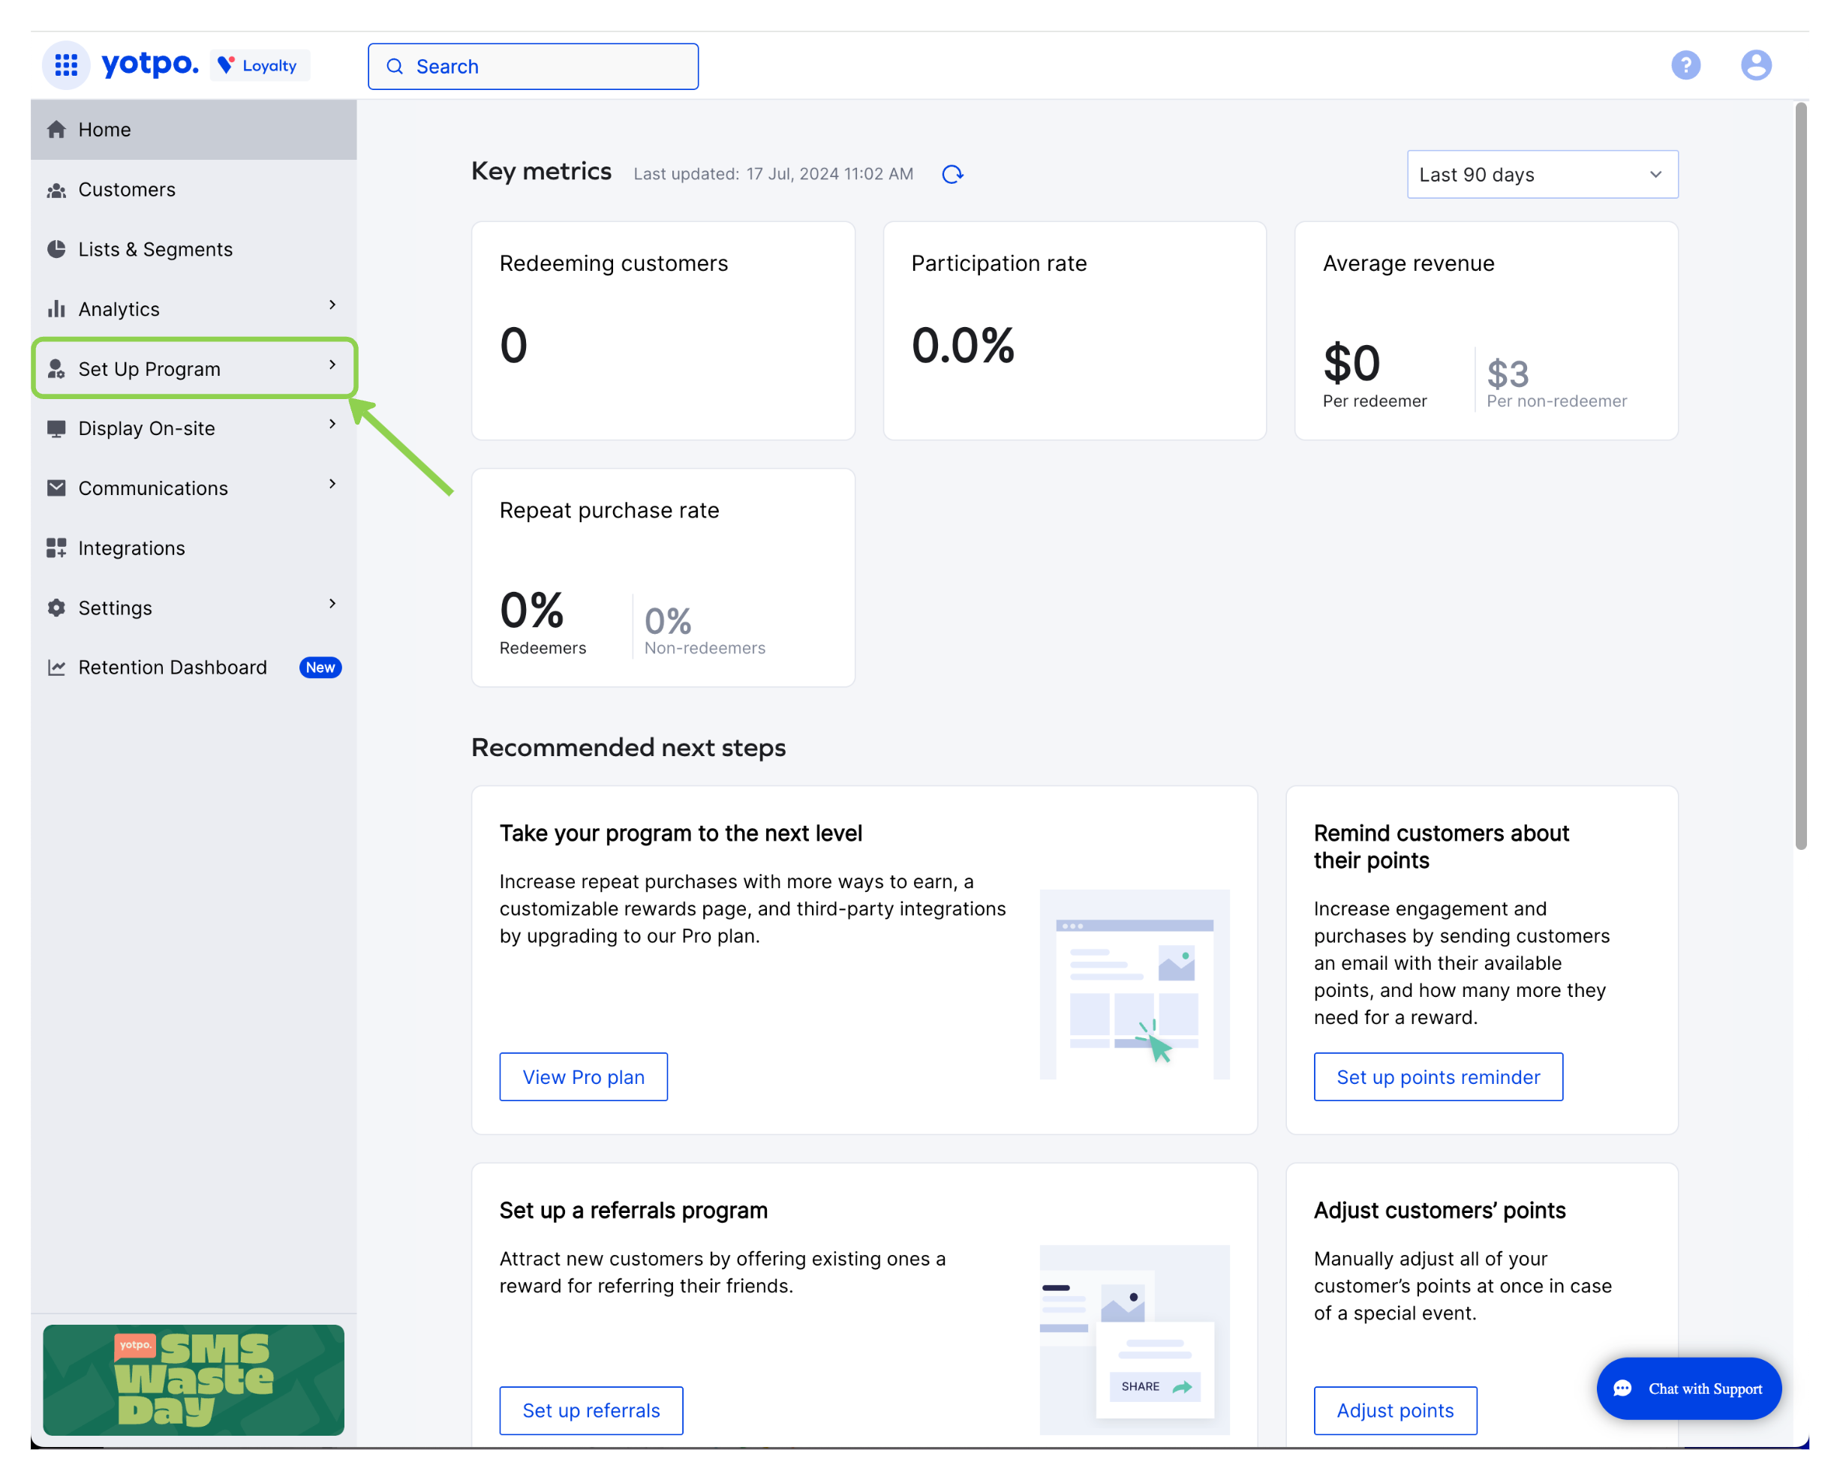Click the View Pro plan button
The image size is (1840, 1480).
pyautogui.click(x=583, y=1076)
